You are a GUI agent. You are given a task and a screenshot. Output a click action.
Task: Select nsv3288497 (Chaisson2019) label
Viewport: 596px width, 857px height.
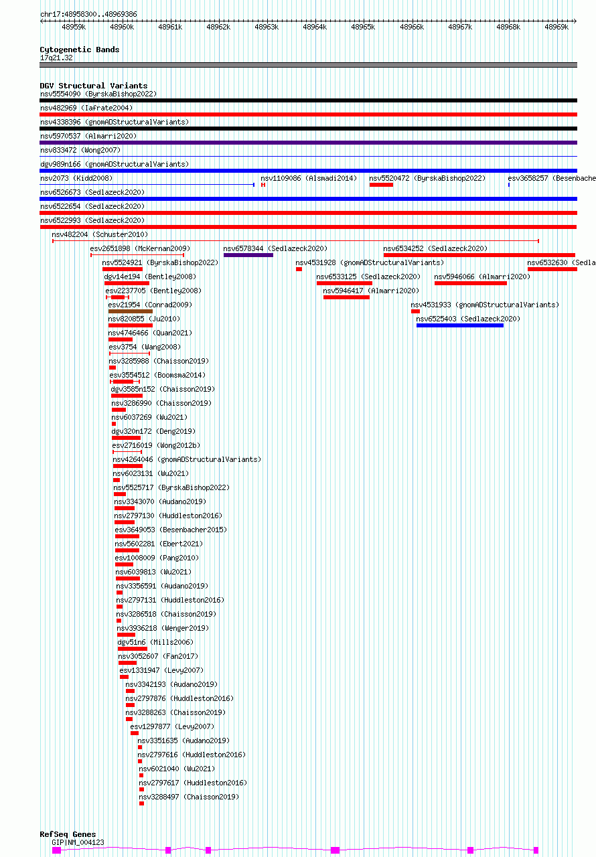click(x=189, y=797)
